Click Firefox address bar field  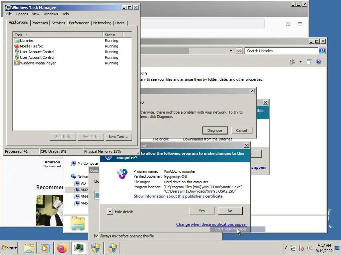pyautogui.click(x=202, y=24)
